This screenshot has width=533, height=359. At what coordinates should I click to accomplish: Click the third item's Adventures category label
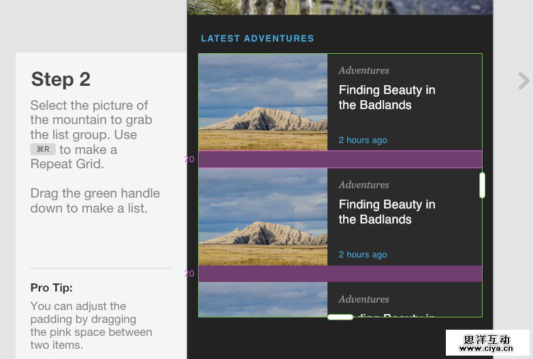click(x=364, y=299)
